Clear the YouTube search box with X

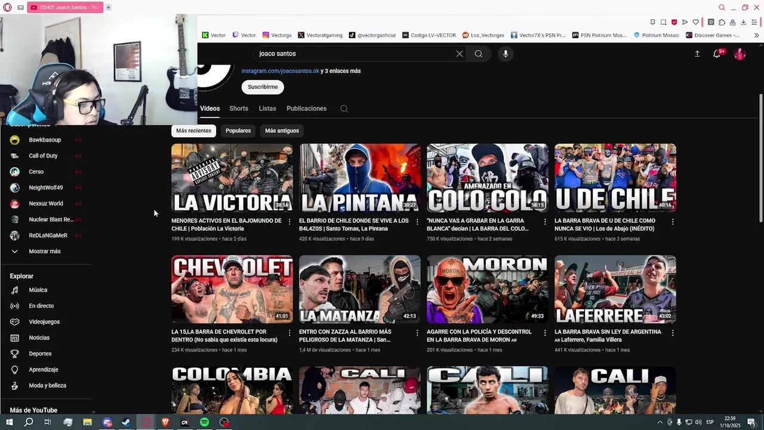point(459,54)
